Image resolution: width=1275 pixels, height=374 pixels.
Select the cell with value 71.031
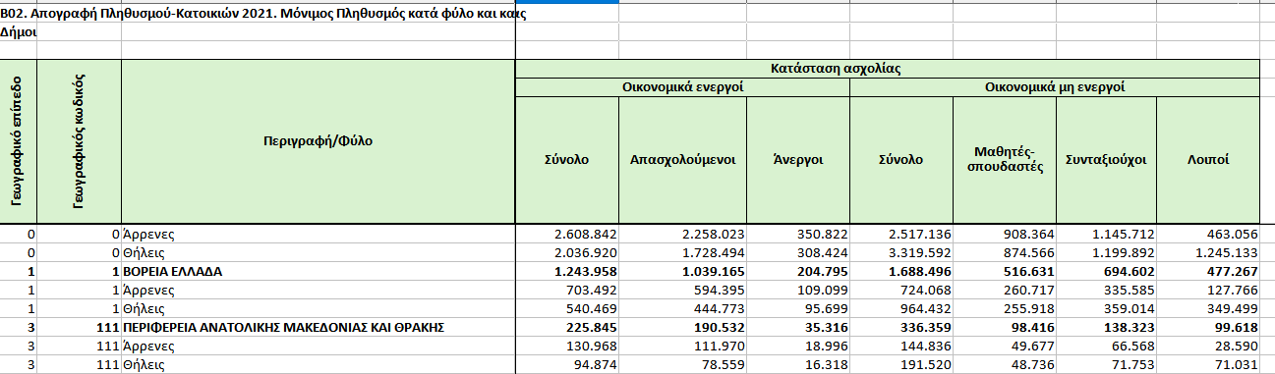point(1209,365)
